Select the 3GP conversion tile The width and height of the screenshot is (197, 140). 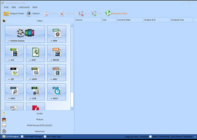(x=35, y=53)
